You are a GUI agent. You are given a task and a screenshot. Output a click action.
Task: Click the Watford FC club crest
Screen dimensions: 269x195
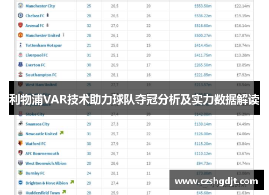pyautogui.click(x=20, y=143)
